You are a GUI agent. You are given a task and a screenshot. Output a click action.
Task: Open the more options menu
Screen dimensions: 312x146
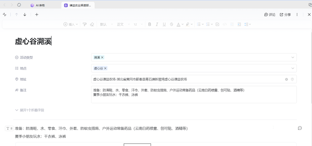pyautogui.click(x=297, y=15)
